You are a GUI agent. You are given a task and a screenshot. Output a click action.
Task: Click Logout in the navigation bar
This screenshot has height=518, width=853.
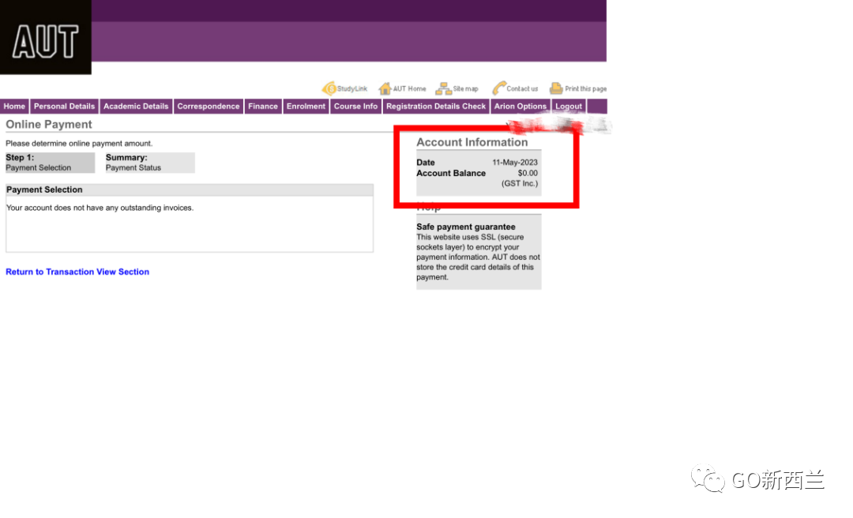569,106
